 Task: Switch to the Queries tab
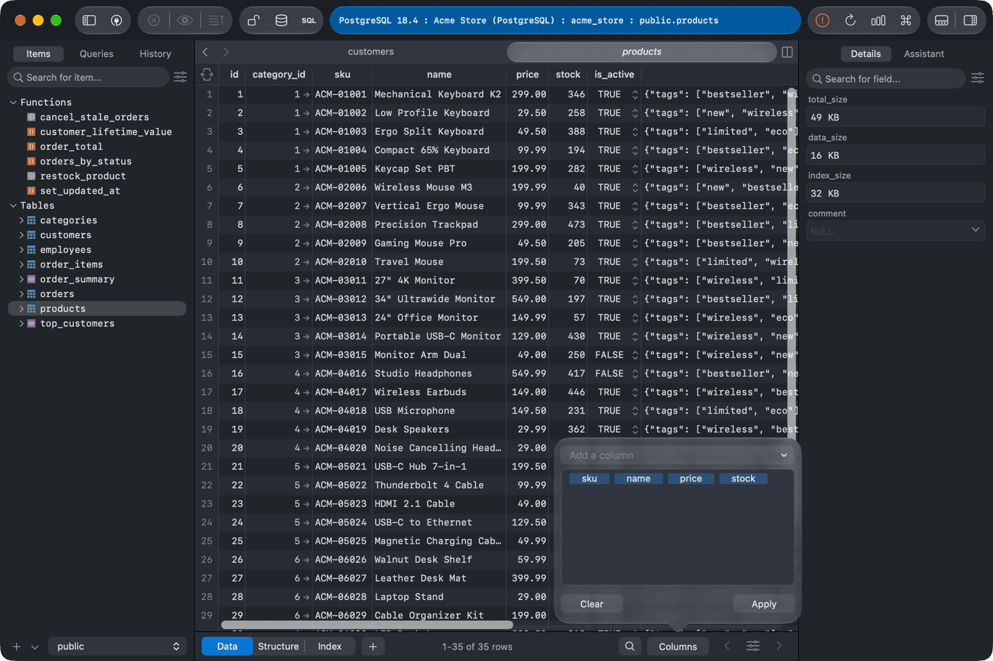96,54
